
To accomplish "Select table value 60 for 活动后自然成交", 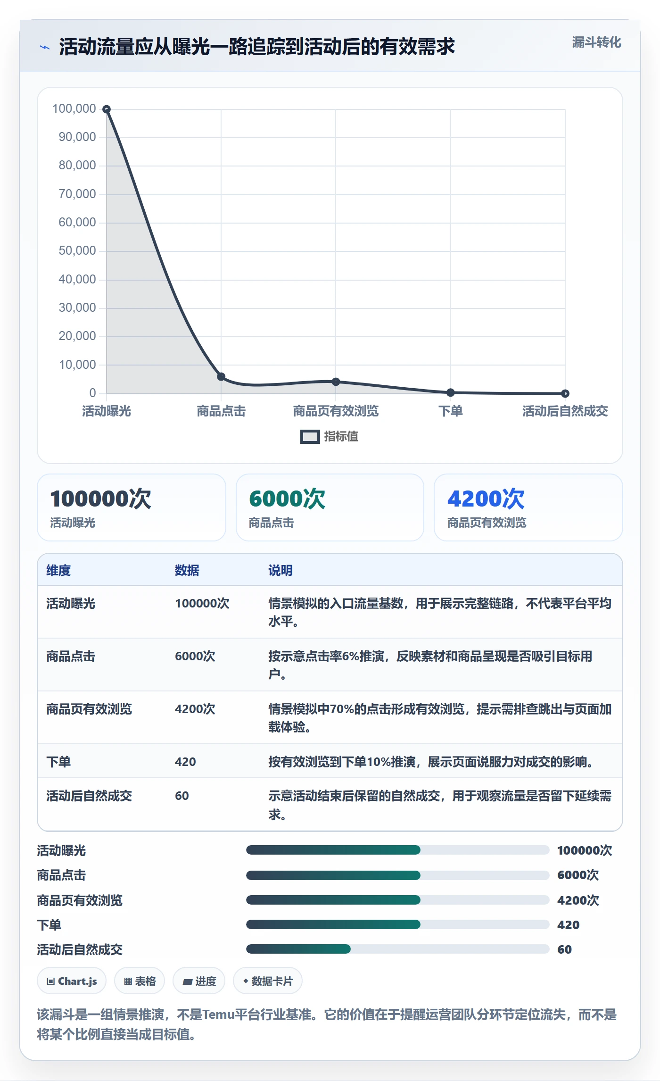I will [x=182, y=796].
